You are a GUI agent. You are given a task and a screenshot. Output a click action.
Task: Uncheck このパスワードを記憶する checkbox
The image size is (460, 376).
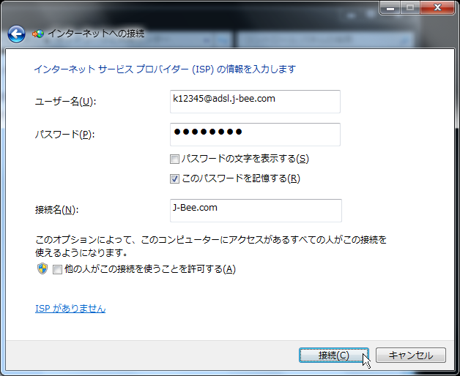[174, 178]
